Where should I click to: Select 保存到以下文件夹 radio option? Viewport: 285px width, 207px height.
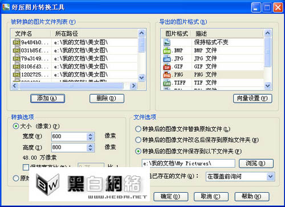(x=138, y=151)
